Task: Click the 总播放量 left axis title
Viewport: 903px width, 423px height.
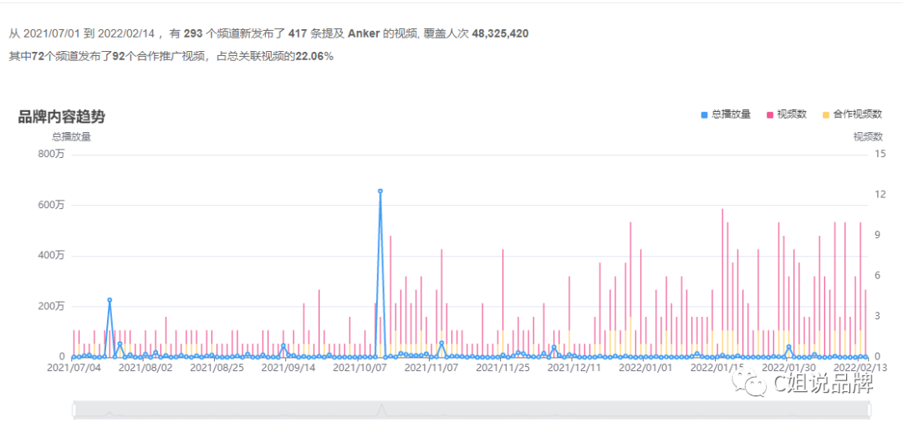Action: pyautogui.click(x=71, y=136)
